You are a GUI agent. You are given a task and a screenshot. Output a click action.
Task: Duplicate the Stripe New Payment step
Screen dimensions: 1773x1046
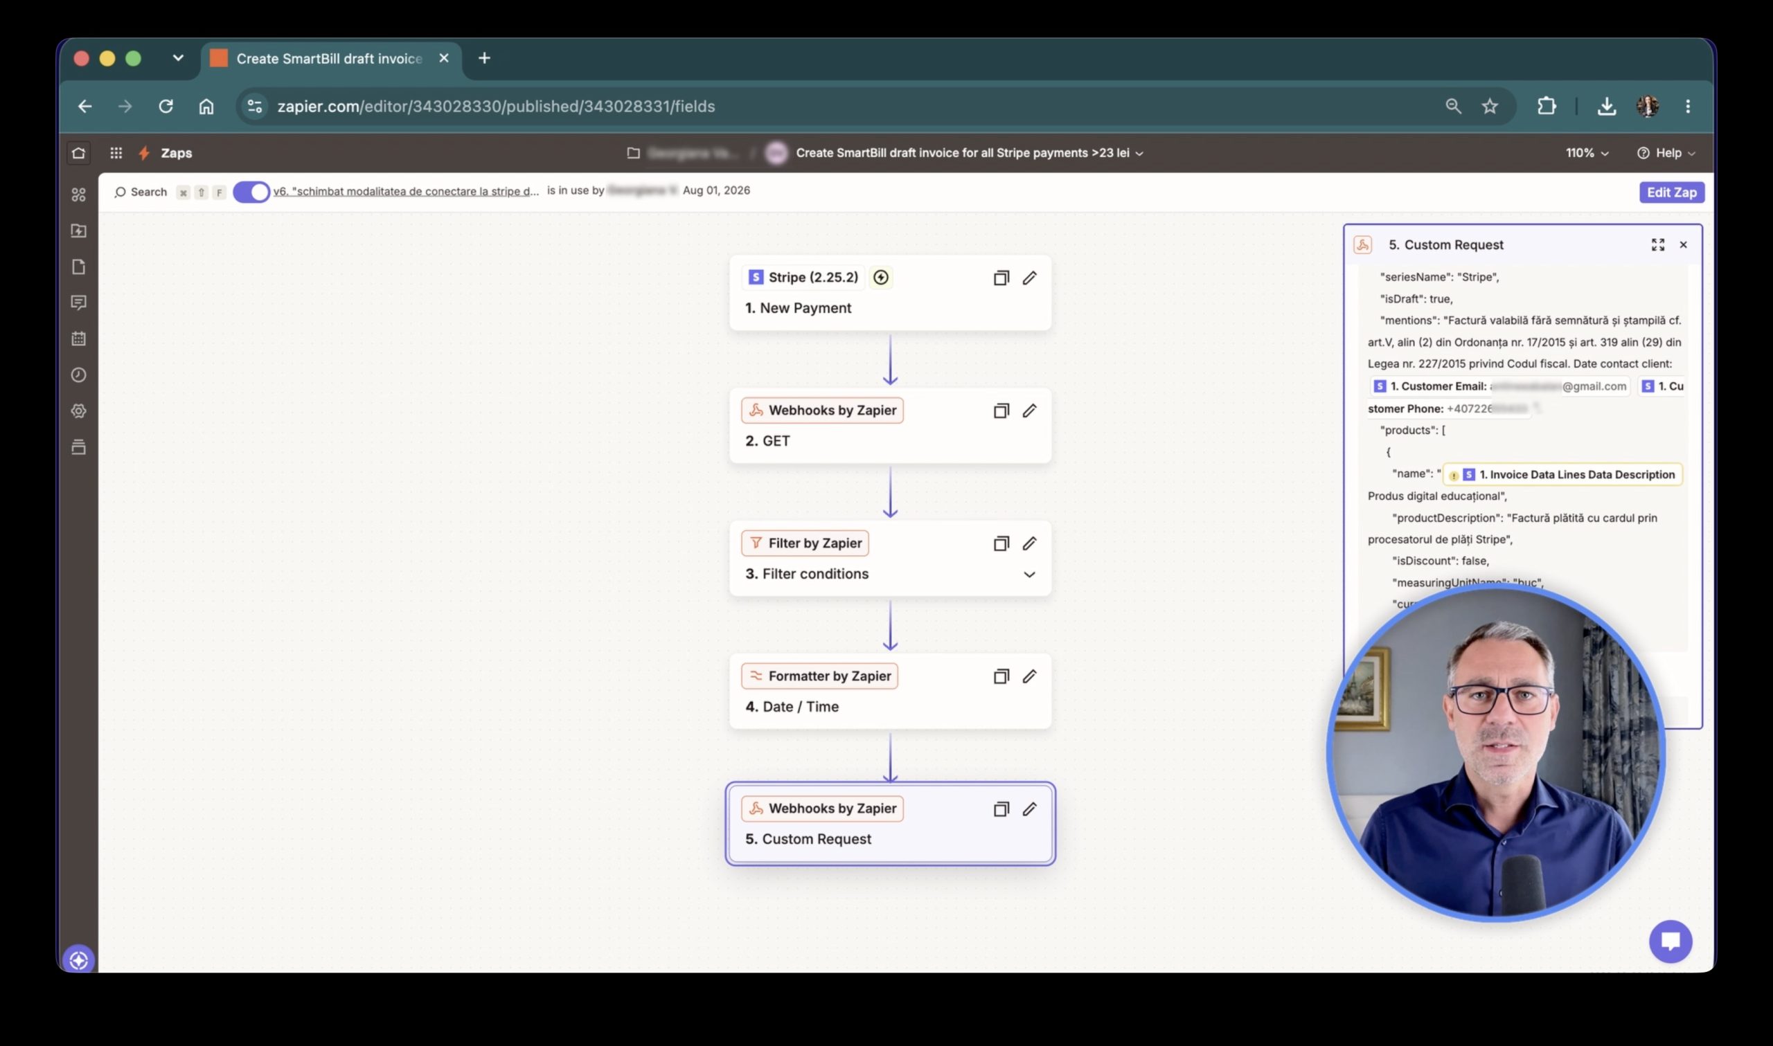pos(1001,278)
